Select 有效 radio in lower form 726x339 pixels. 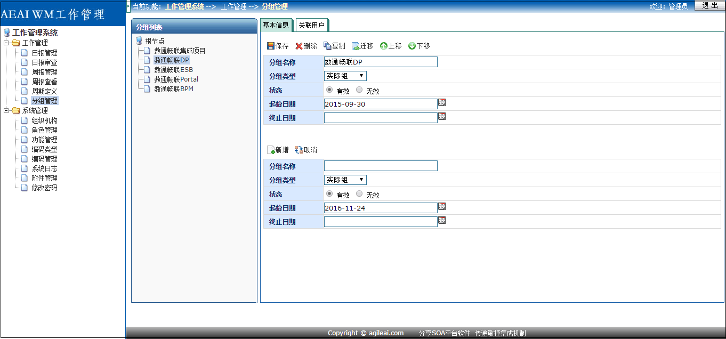click(x=329, y=194)
